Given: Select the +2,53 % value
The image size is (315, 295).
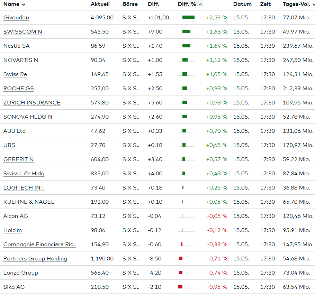Looking at the screenshot, I should click(217, 18).
